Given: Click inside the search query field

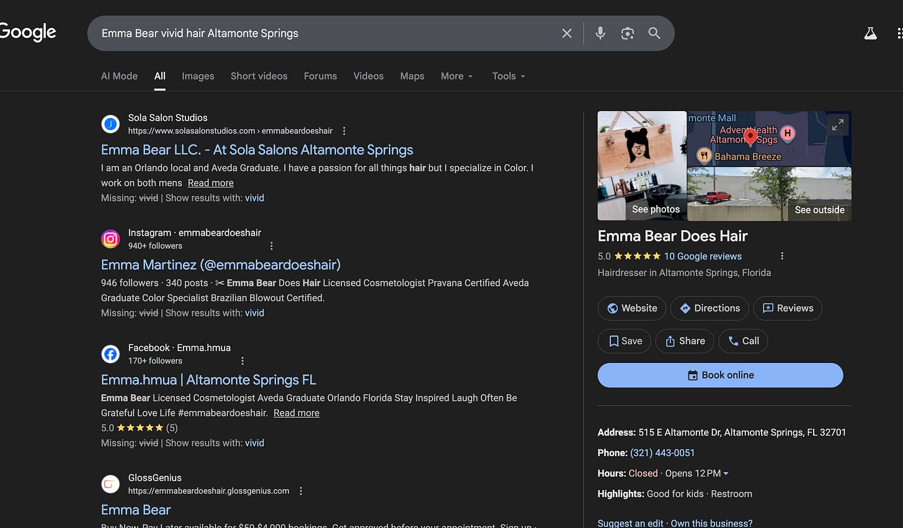Looking at the screenshot, I should coord(322,34).
